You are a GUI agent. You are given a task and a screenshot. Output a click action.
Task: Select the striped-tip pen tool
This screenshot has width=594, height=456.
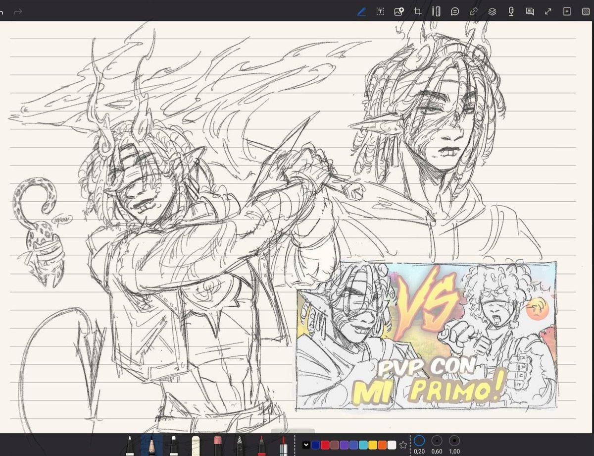pos(239,445)
